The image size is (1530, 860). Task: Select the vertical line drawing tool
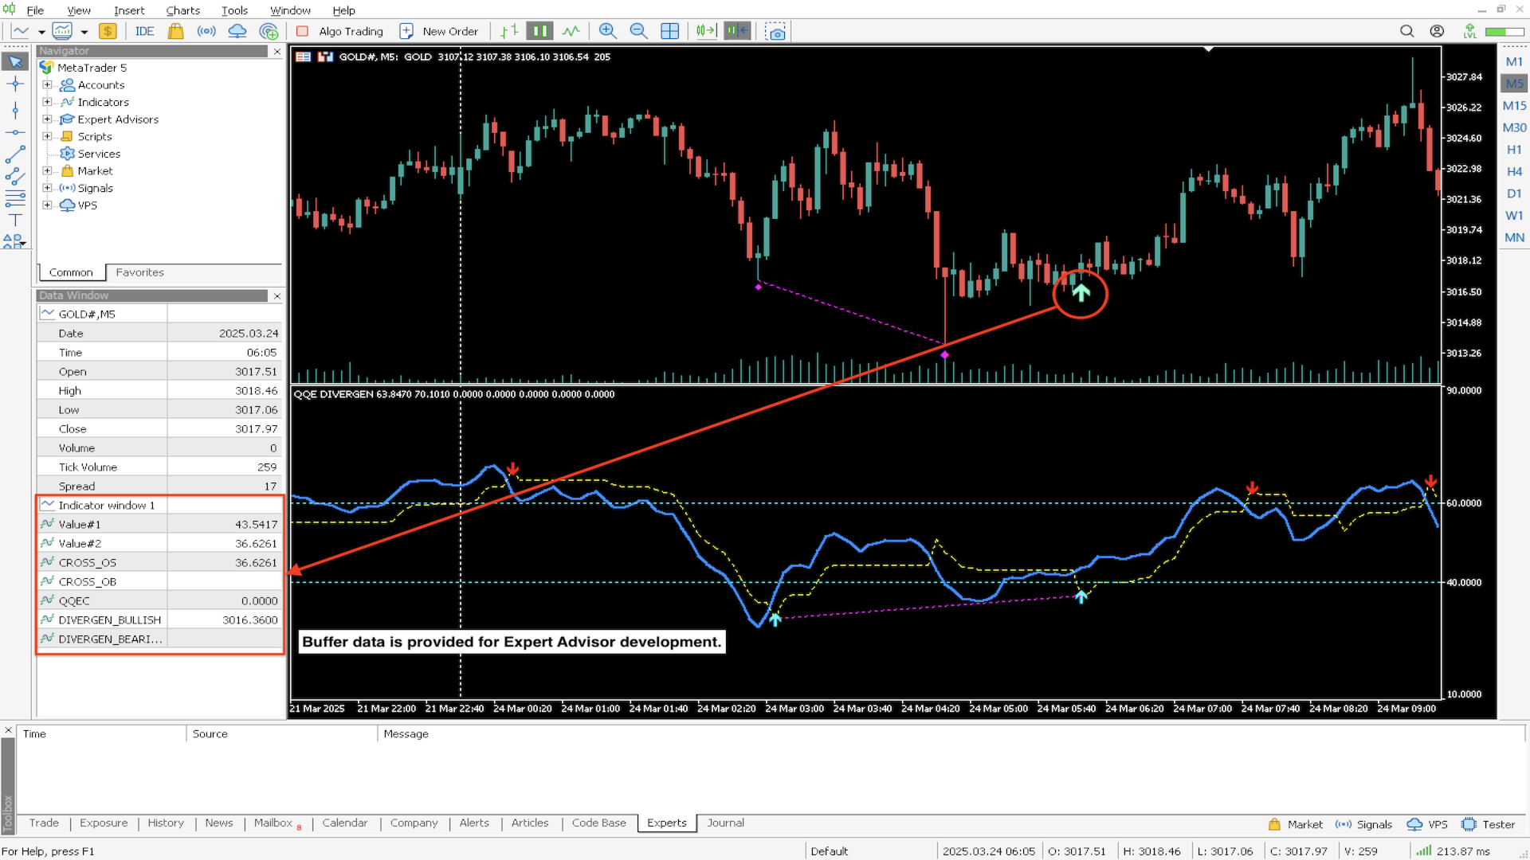(15, 110)
